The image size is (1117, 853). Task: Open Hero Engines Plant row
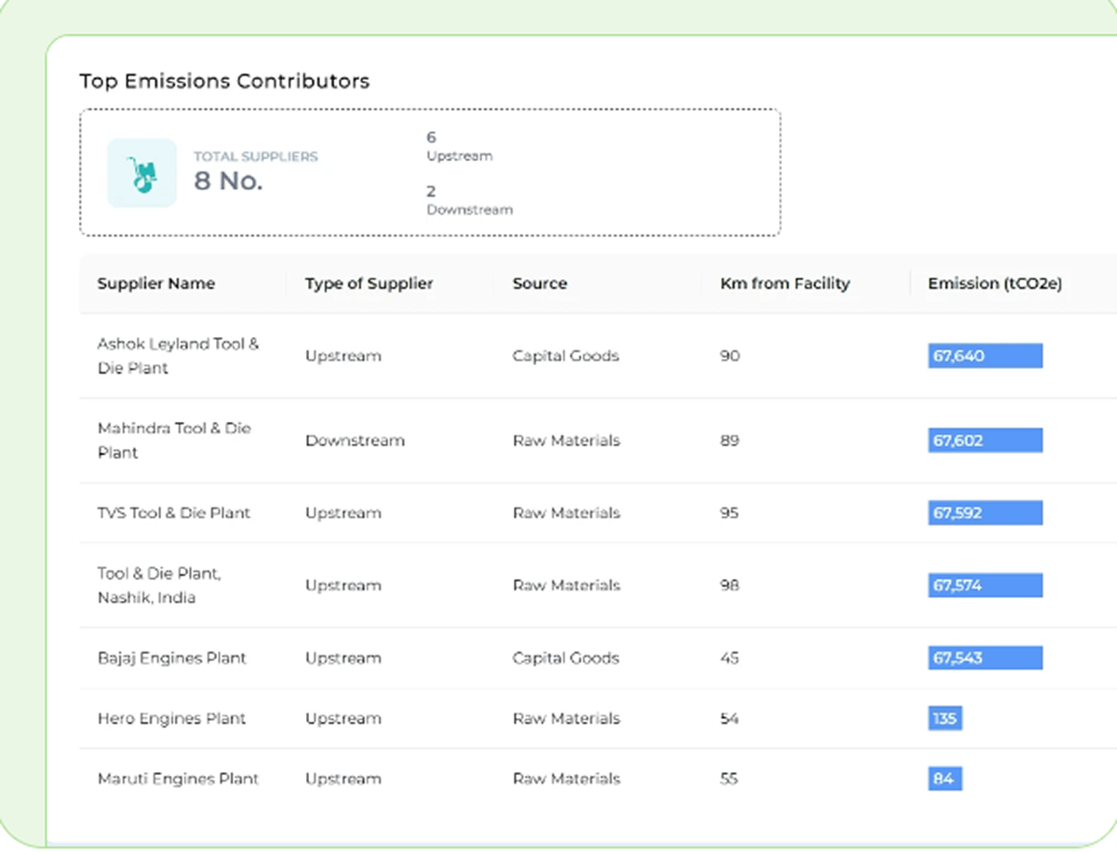coord(171,719)
